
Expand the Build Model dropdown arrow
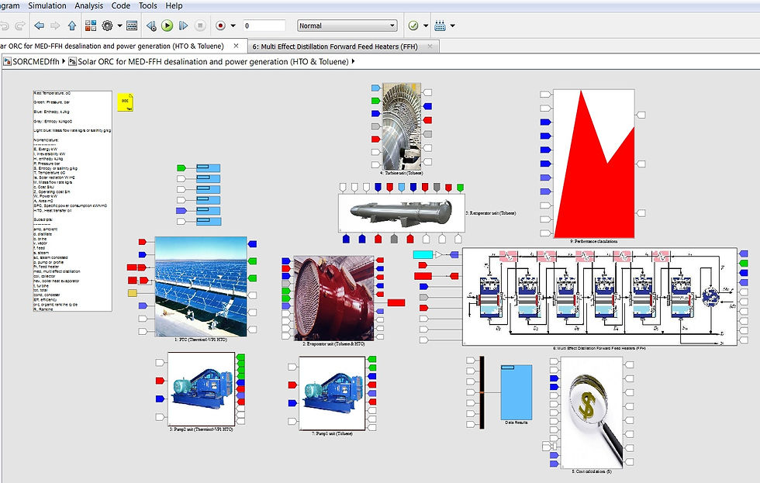pyautogui.click(x=452, y=26)
